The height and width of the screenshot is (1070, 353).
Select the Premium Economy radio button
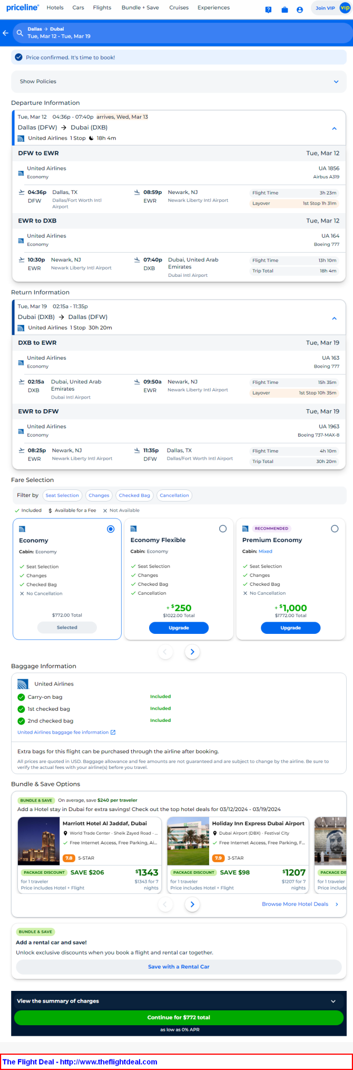335,528
